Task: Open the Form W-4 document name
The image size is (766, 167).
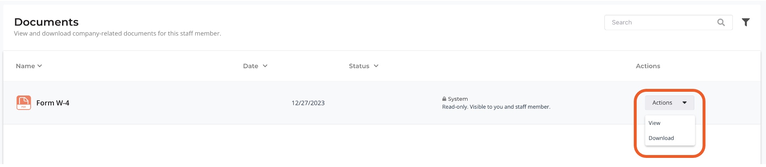Action: point(53,103)
